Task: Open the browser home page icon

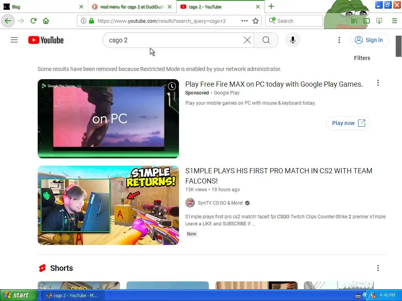Action: [46, 21]
